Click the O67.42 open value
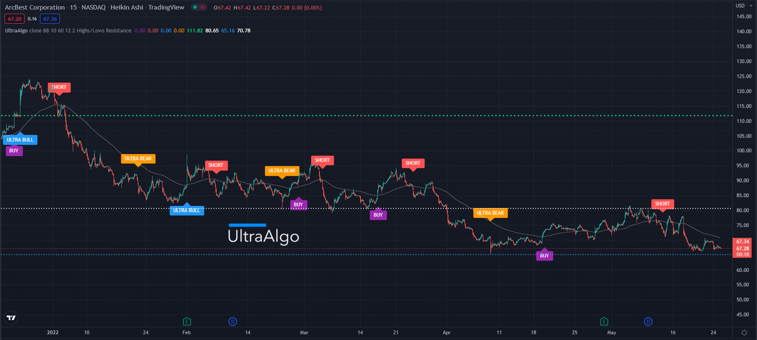This screenshot has height=340, width=757. [x=222, y=8]
